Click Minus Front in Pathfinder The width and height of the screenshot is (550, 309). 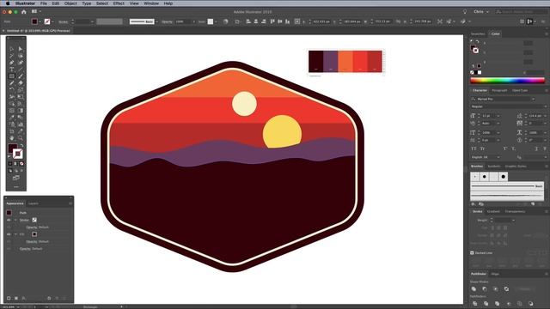(485, 288)
